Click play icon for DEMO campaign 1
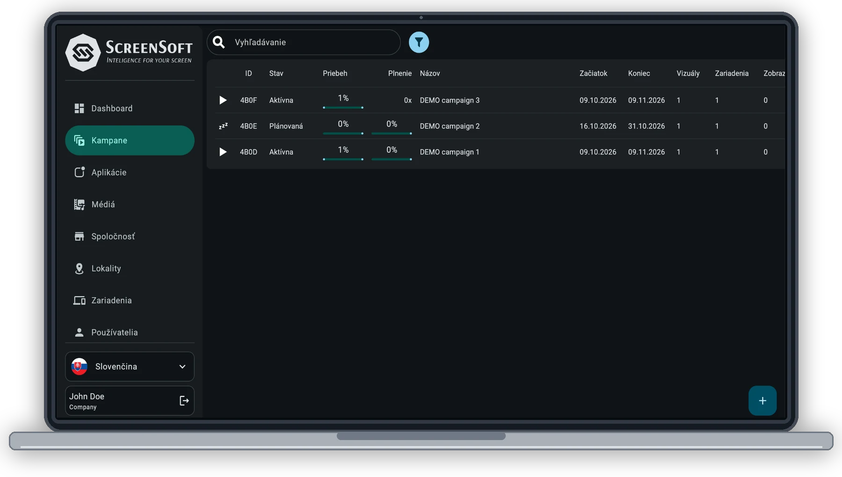The height and width of the screenshot is (477, 842). (x=223, y=152)
